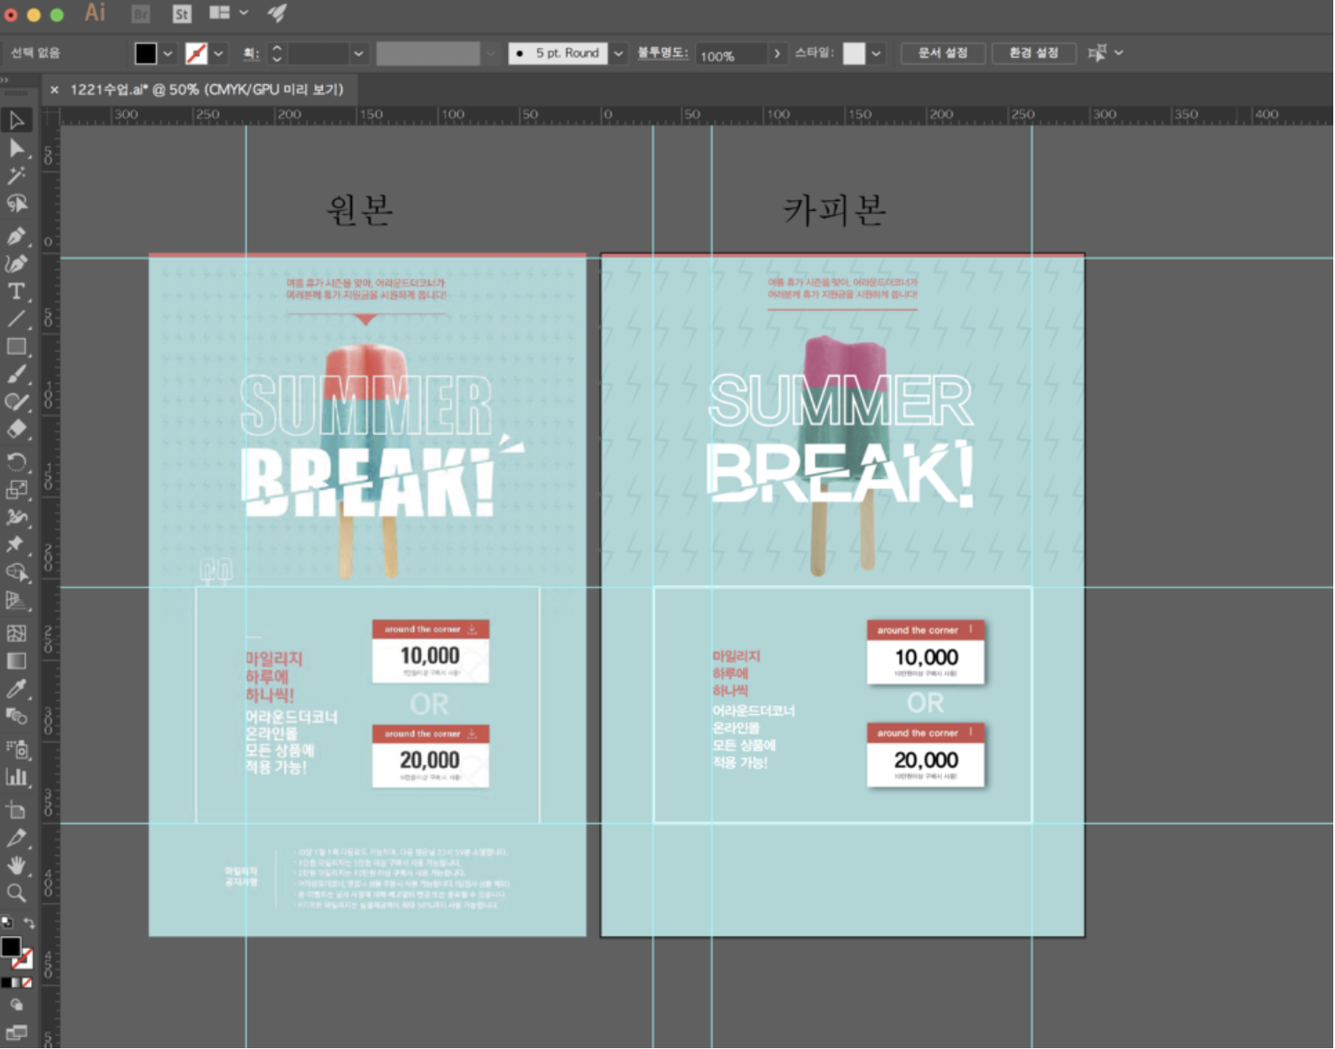Viewport: 1335px width, 1049px height.
Task: Select the 1221수업.ai document tab
Action: pyautogui.click(x=207, y=89)
